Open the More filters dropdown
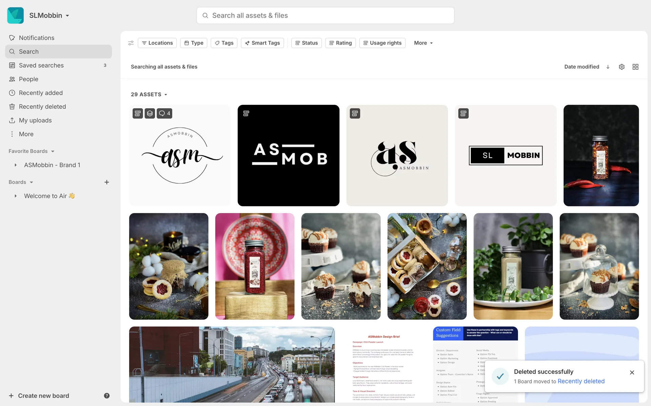The width and height of the screenshot is (651, 406). 423,43
